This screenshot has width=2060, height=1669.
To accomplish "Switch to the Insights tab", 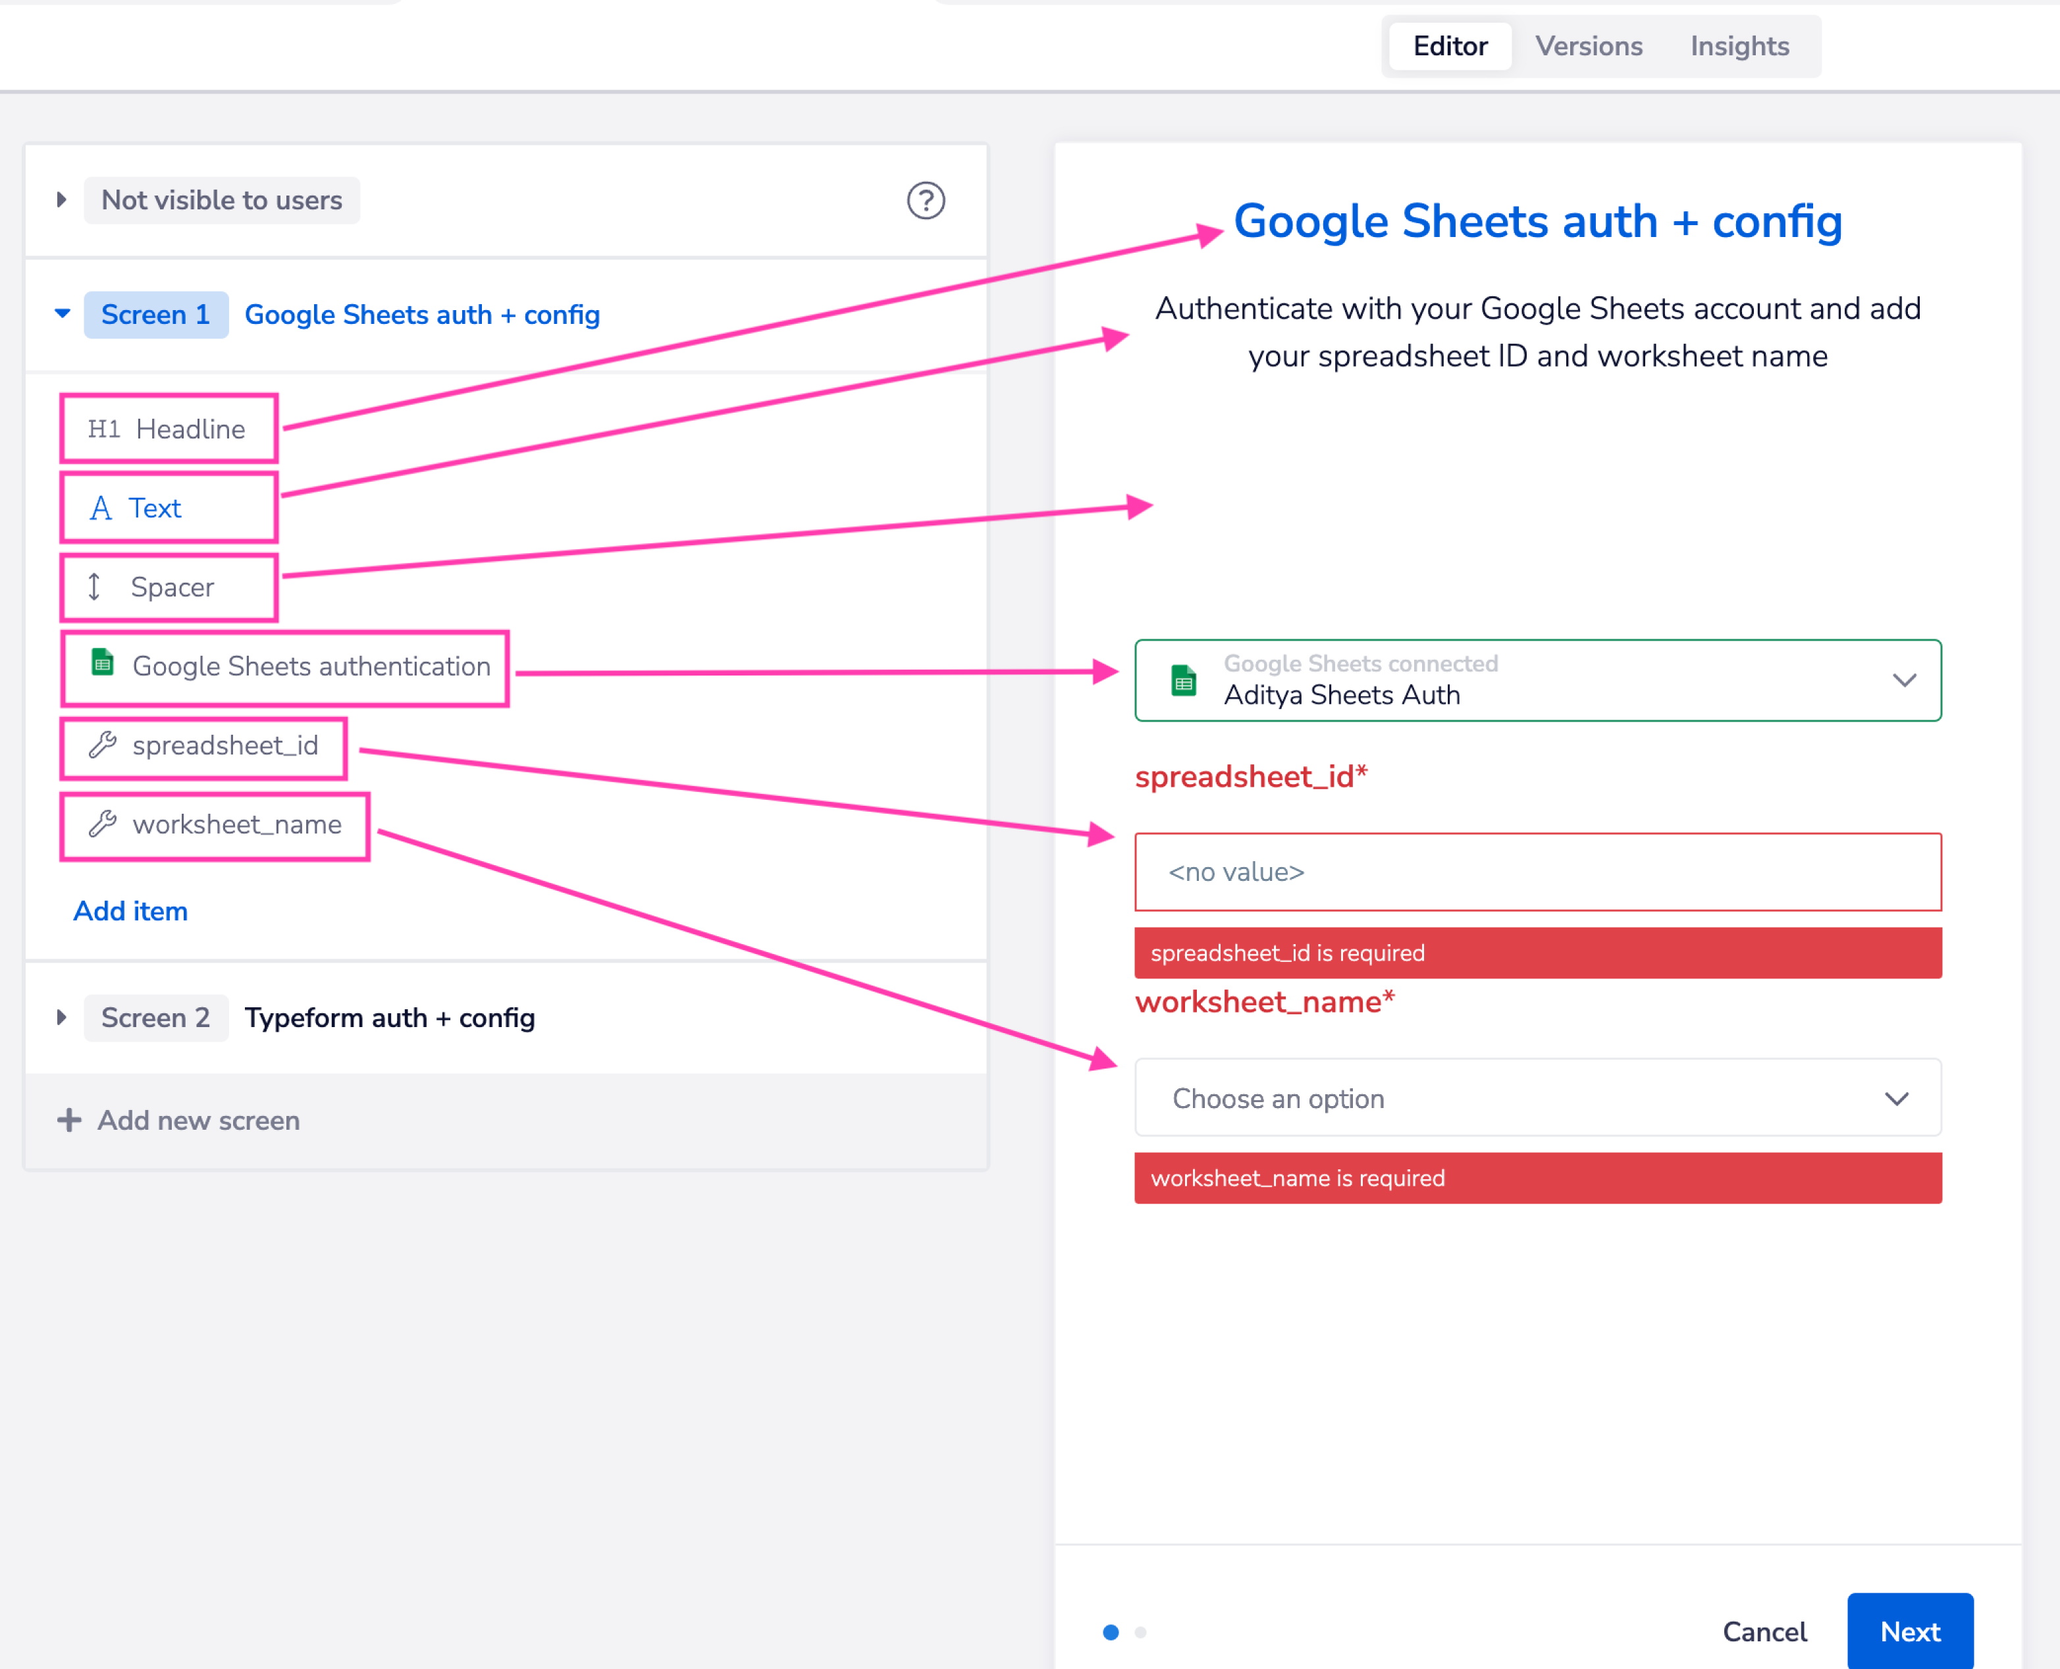I will tap(1739, 46).
